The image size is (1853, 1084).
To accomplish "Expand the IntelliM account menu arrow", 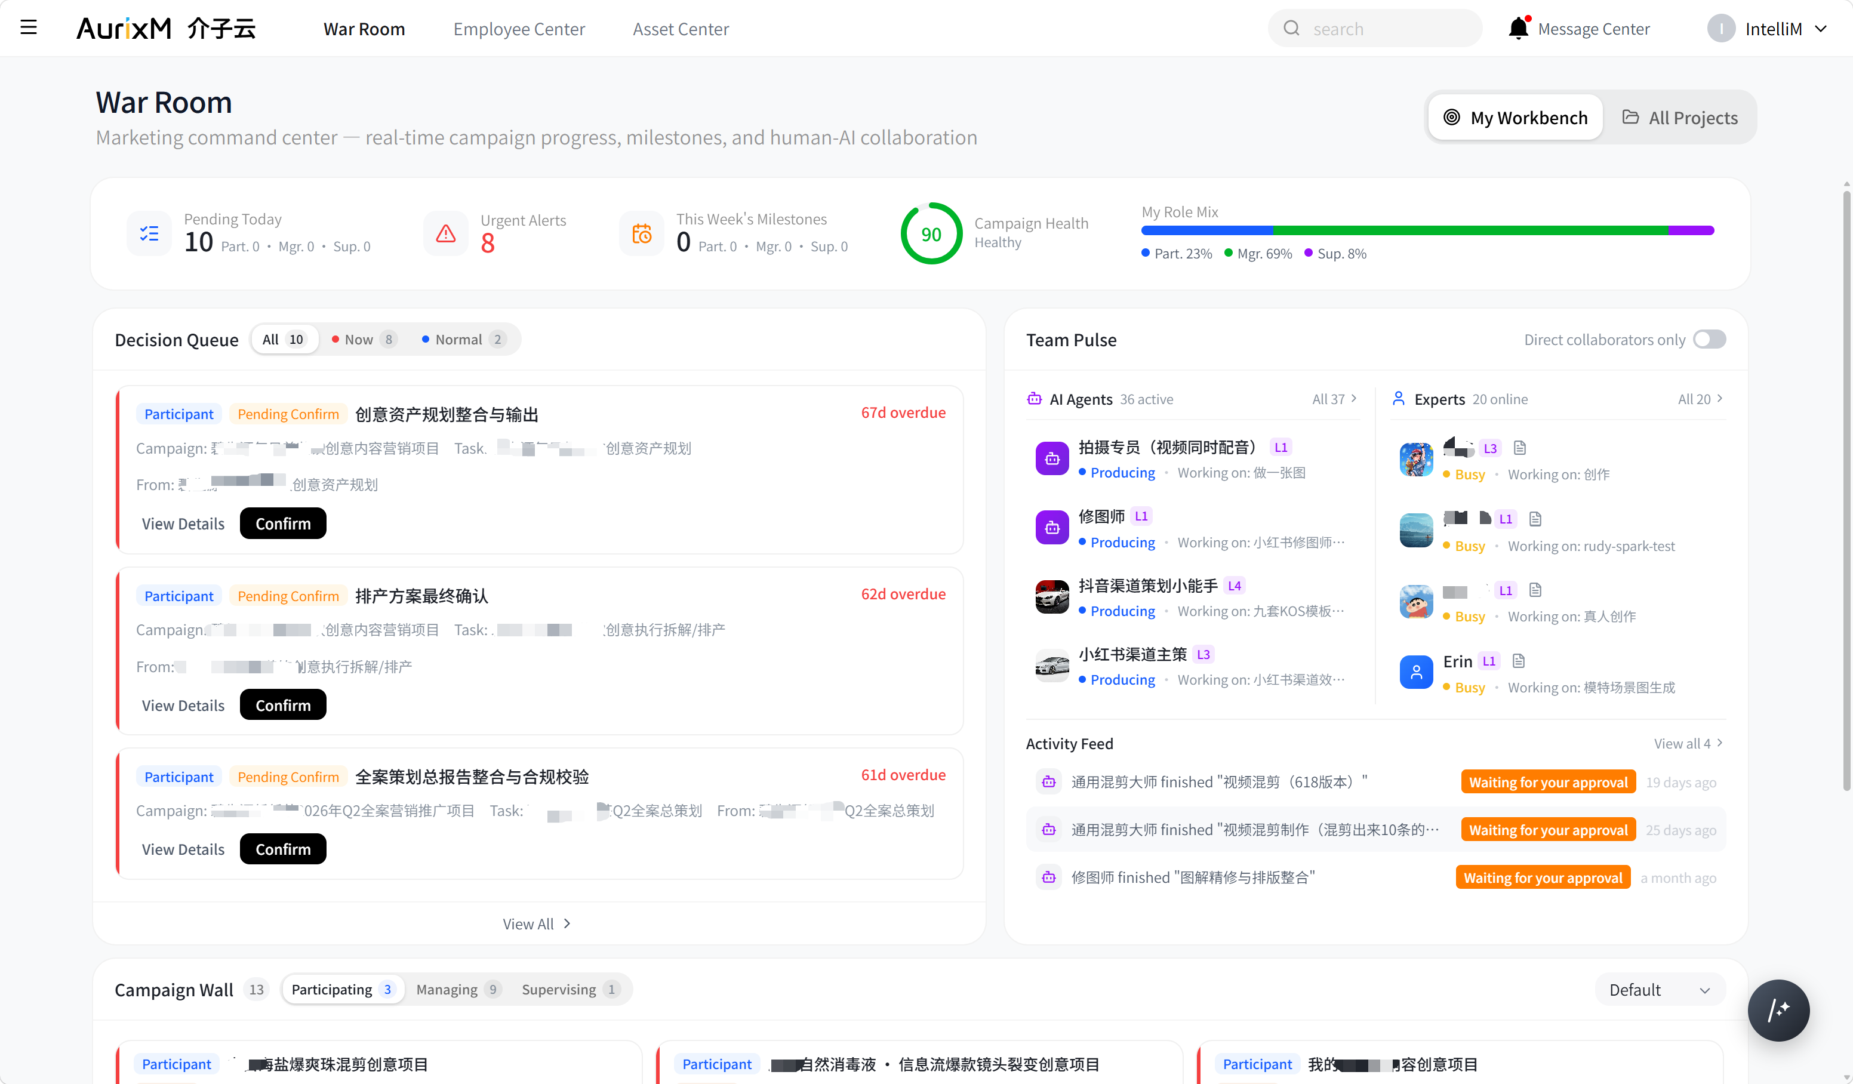I will (1821, 29).
